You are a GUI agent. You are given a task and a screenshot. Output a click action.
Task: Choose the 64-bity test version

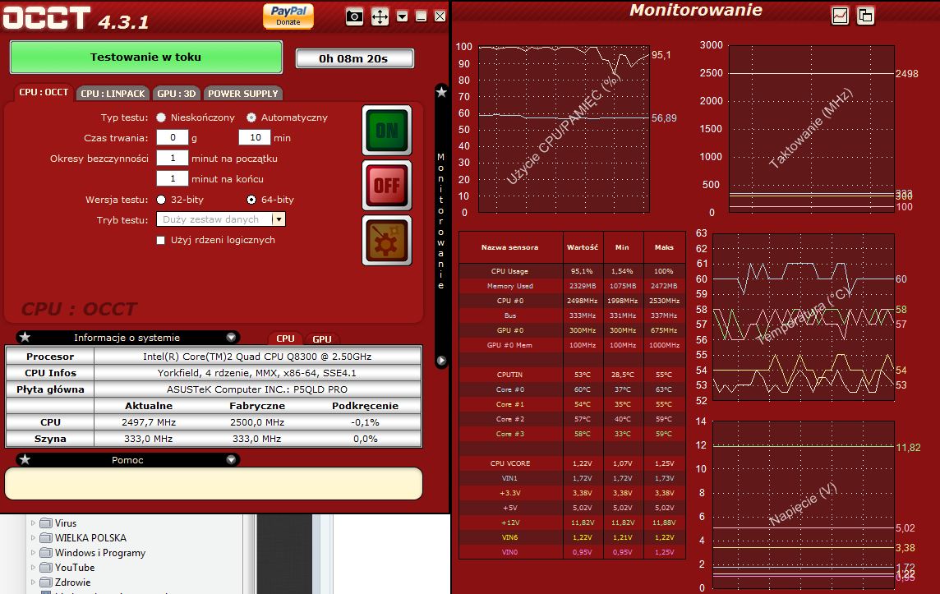251,200
